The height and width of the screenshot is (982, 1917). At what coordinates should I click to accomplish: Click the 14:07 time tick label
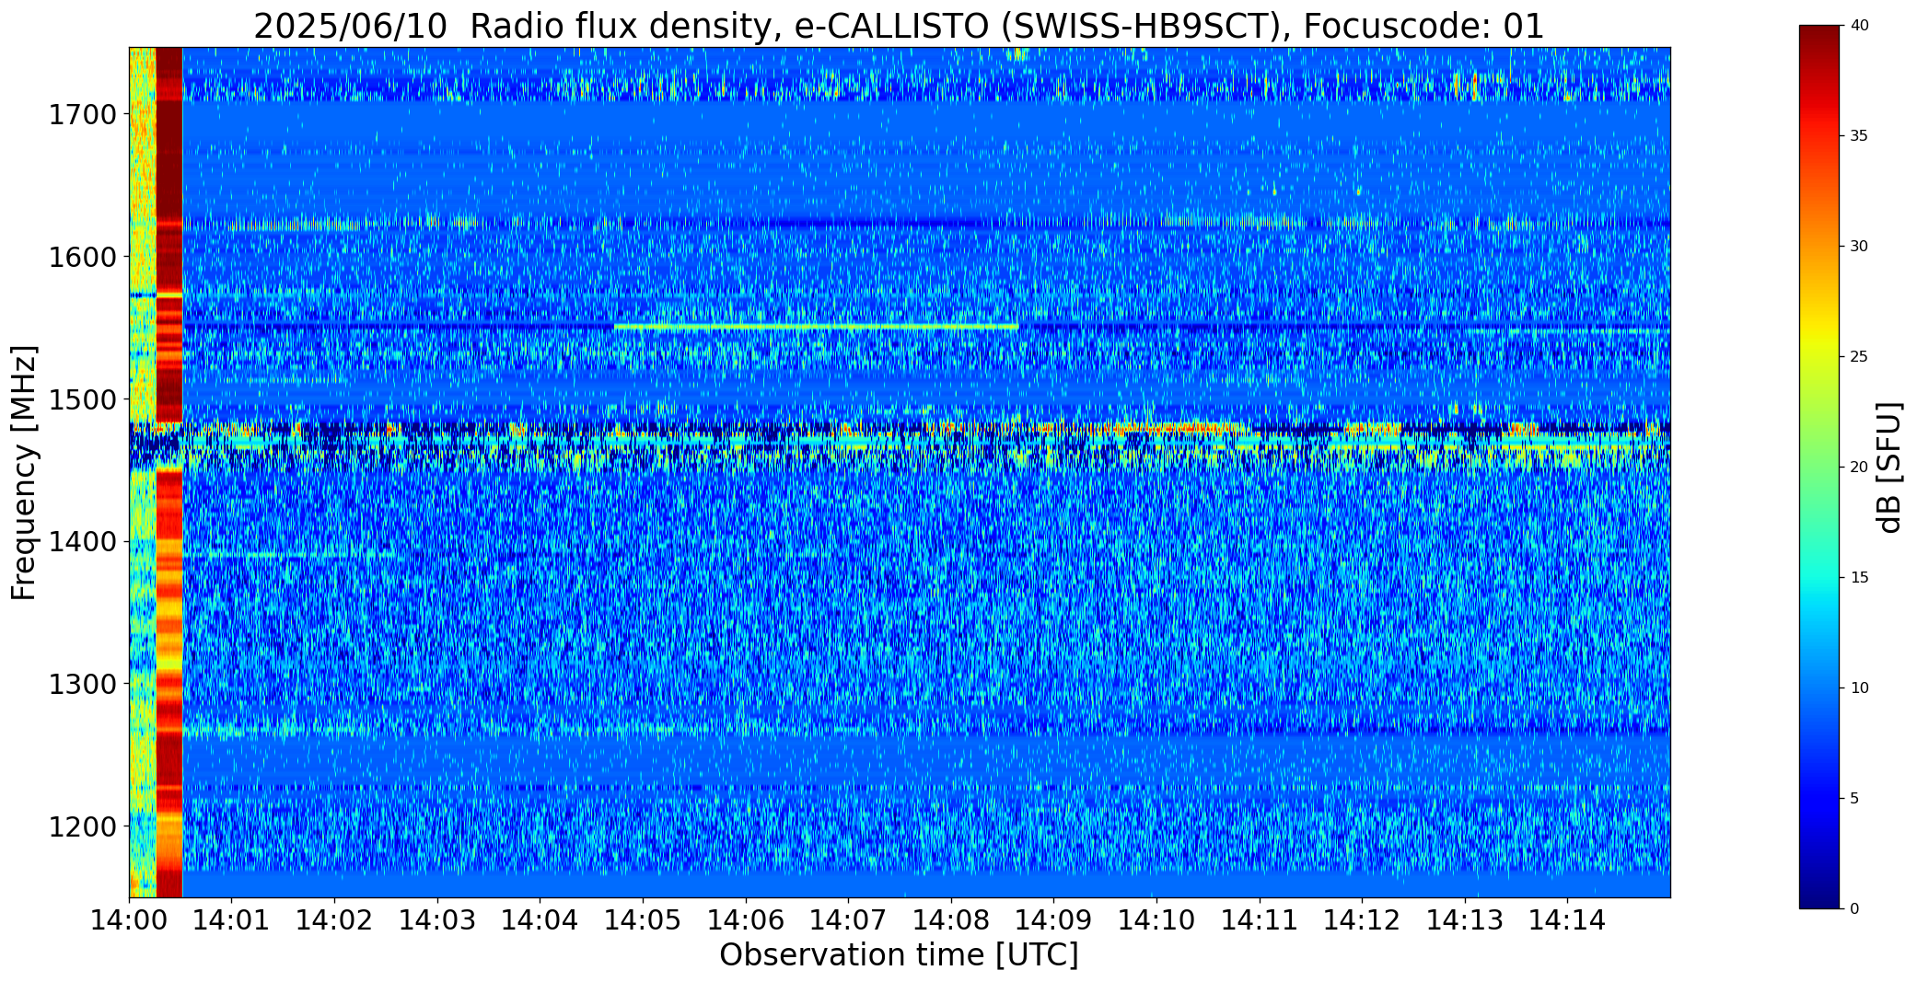click(848, 920)
